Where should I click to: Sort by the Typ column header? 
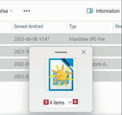tap(73, 26)
